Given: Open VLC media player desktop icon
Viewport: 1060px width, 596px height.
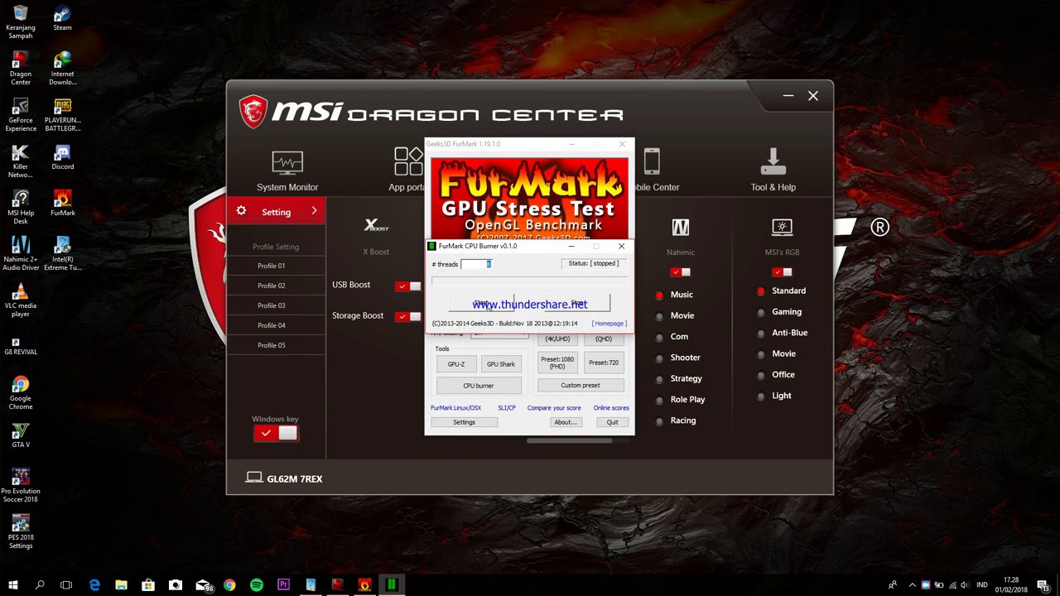Looking at the screenshot, I should pyautogui.click(x=21, y=300).
